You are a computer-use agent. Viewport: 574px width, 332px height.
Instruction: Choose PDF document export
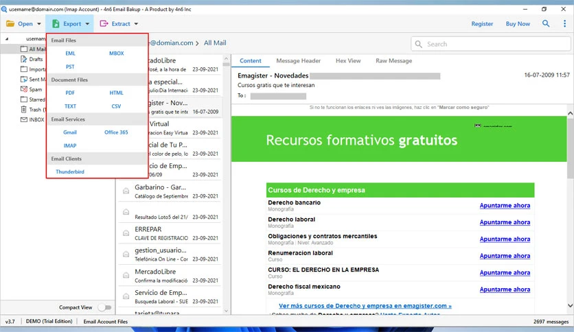pos(70,93)
